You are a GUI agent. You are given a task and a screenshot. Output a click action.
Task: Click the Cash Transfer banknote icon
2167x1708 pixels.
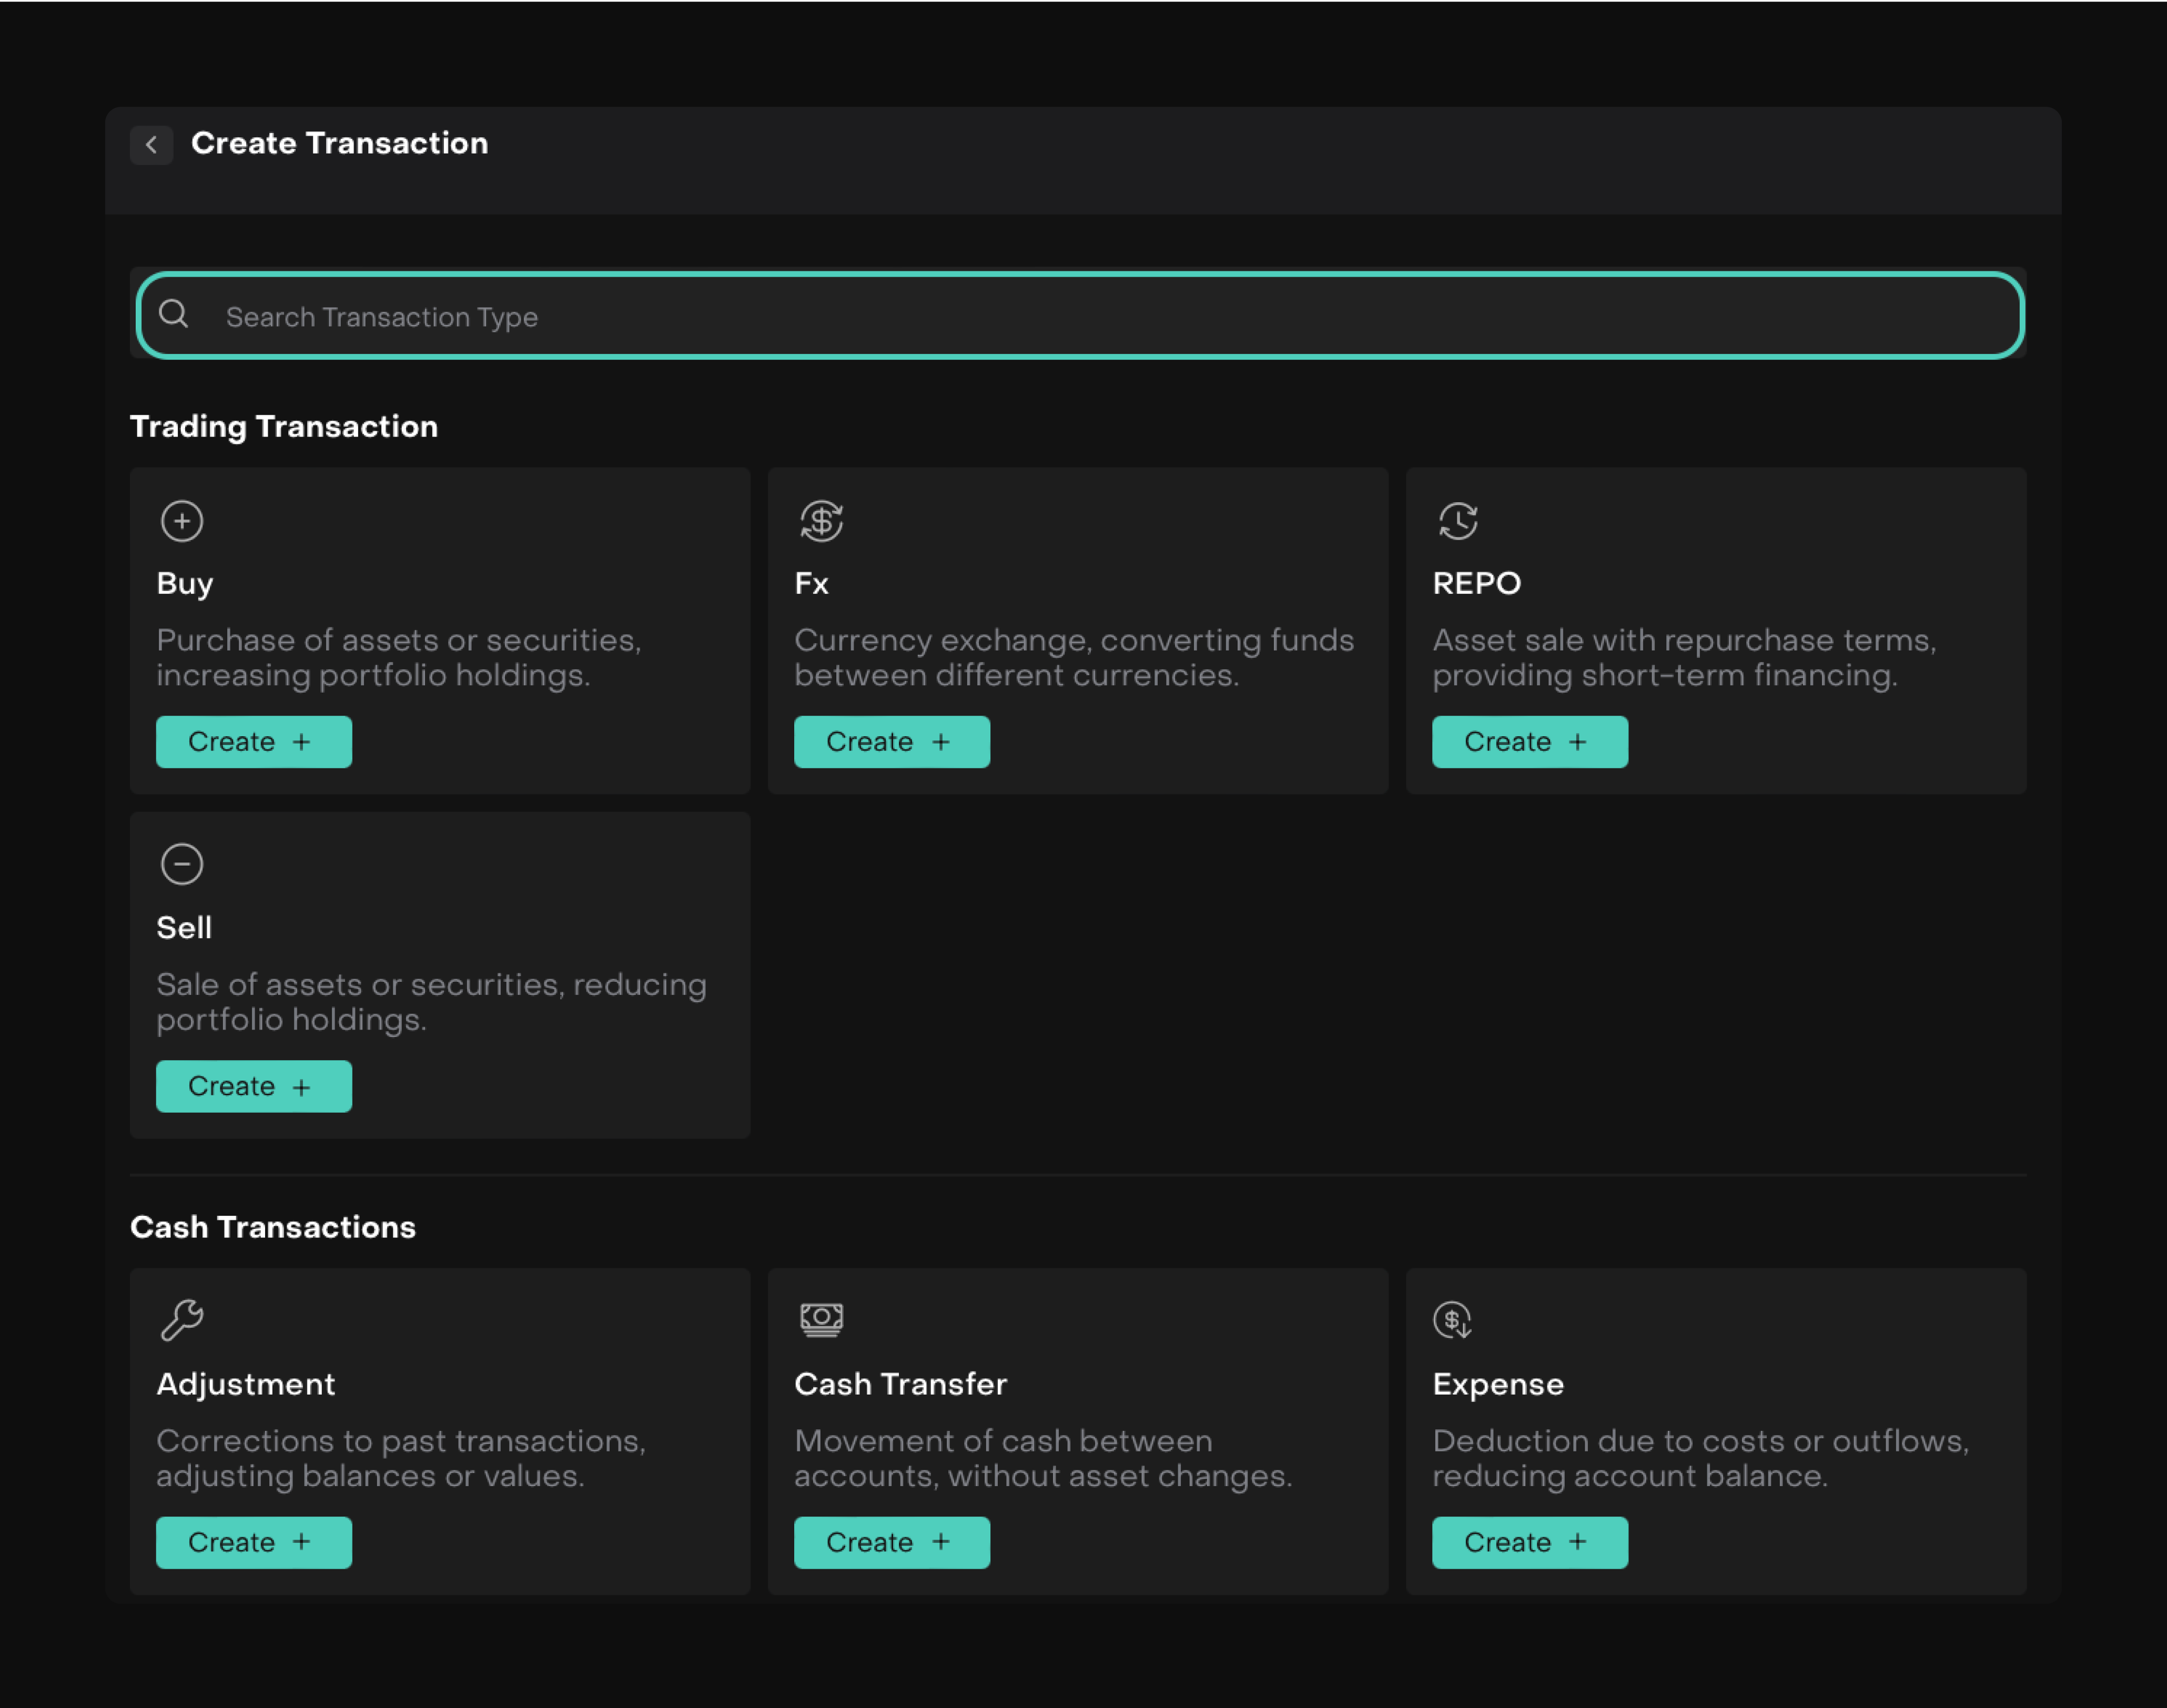tap(821, 1320)
